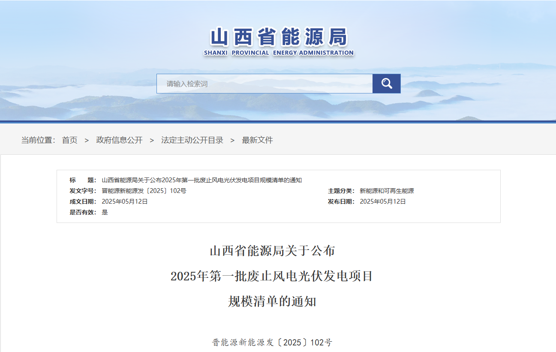
Task: Click the 是否有效 value 是
Action: click(105, 212)
